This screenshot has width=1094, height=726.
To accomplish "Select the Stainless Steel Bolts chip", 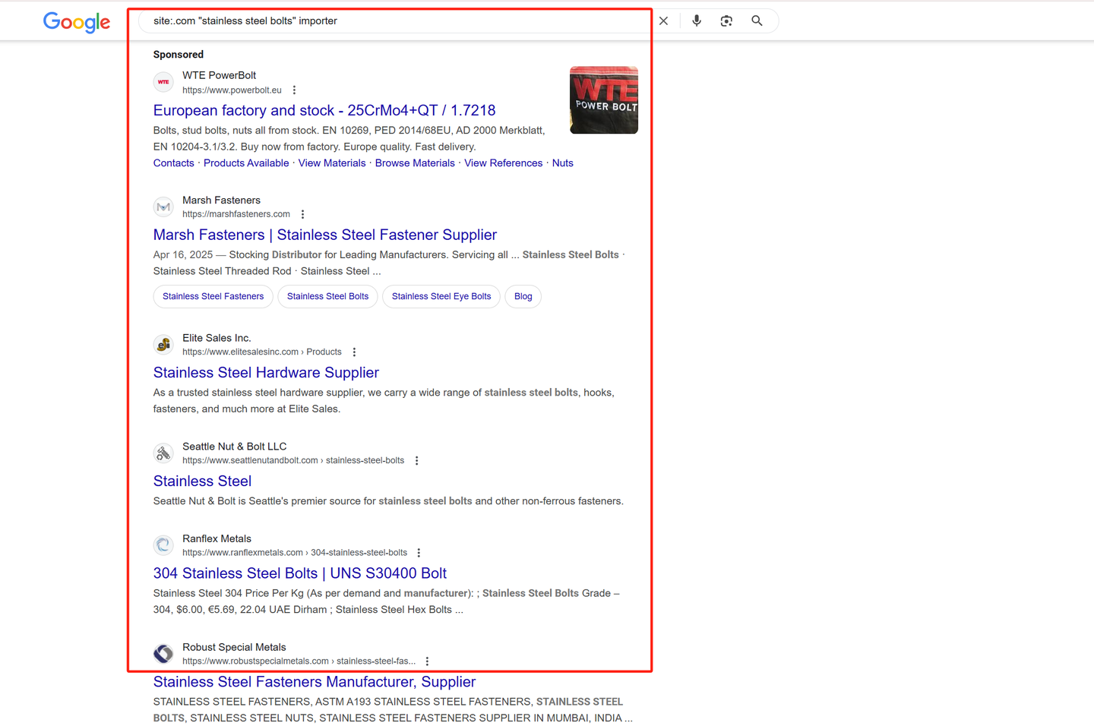I will pyautogui.click(x=327, y=296).
